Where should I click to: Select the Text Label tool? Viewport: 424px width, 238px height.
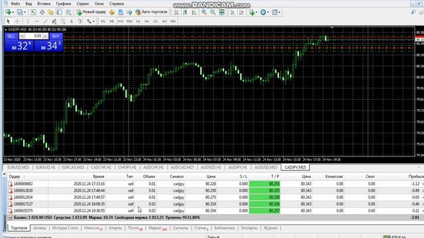tap(80, 21)
